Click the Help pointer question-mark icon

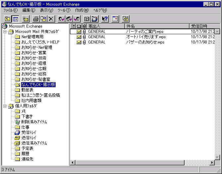105,19
